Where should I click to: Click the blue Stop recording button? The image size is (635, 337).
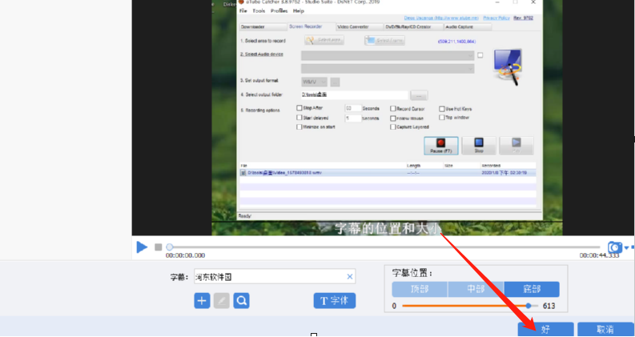pos(479,146)
